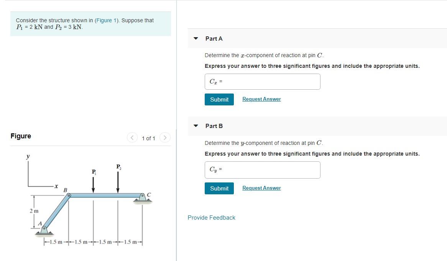Click the next figure navigation arrow

click(165, 137)
